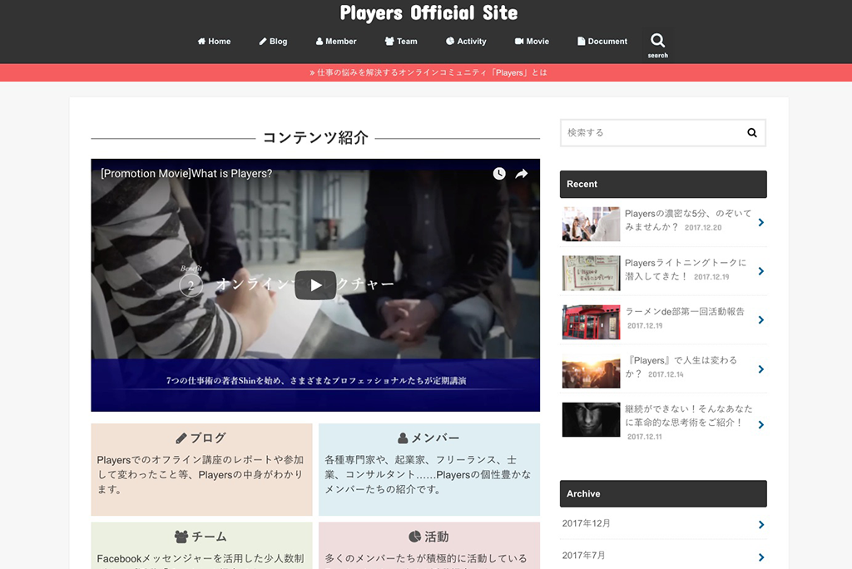Open the メンバー content card
852x569 pixels.
(x=429, y=469)
